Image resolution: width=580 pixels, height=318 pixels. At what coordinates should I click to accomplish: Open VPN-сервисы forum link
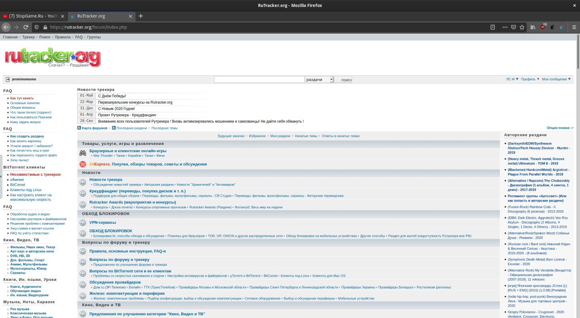(x=102, y=222)
